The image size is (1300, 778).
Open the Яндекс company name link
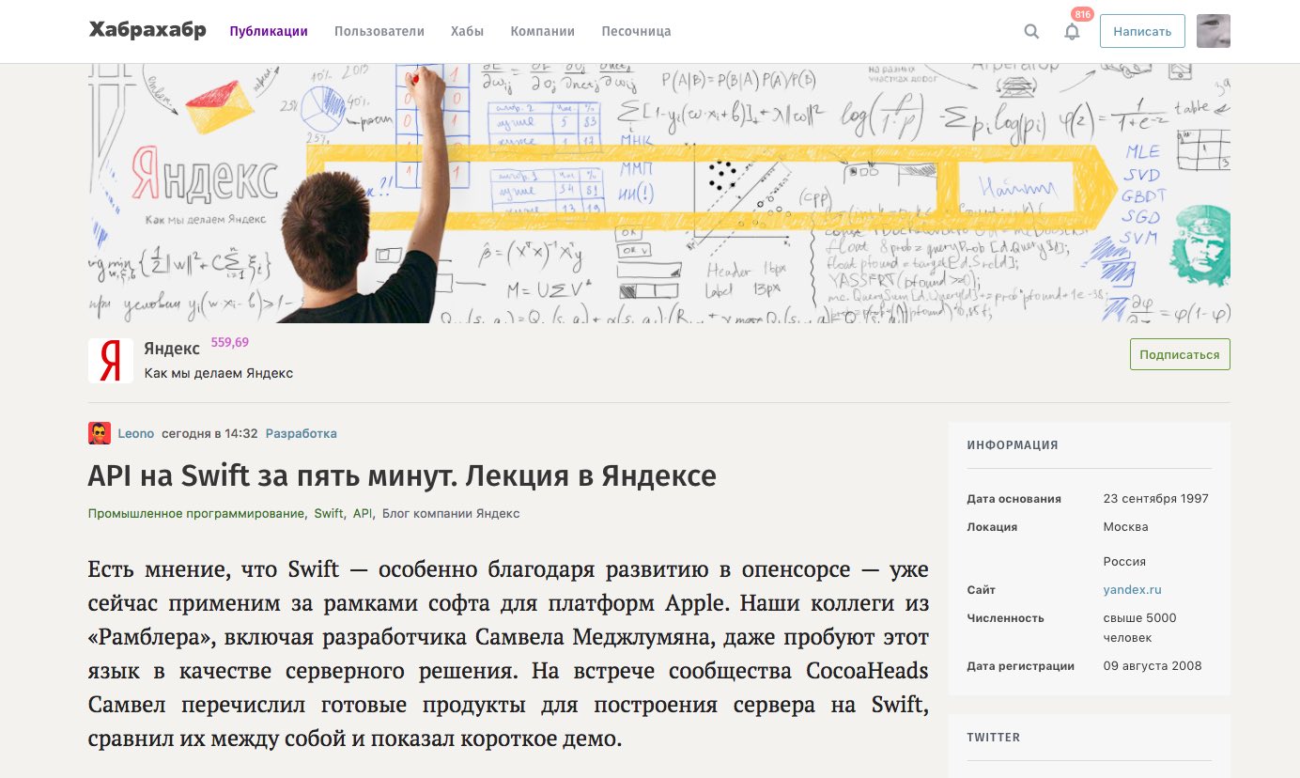point(172,349)
